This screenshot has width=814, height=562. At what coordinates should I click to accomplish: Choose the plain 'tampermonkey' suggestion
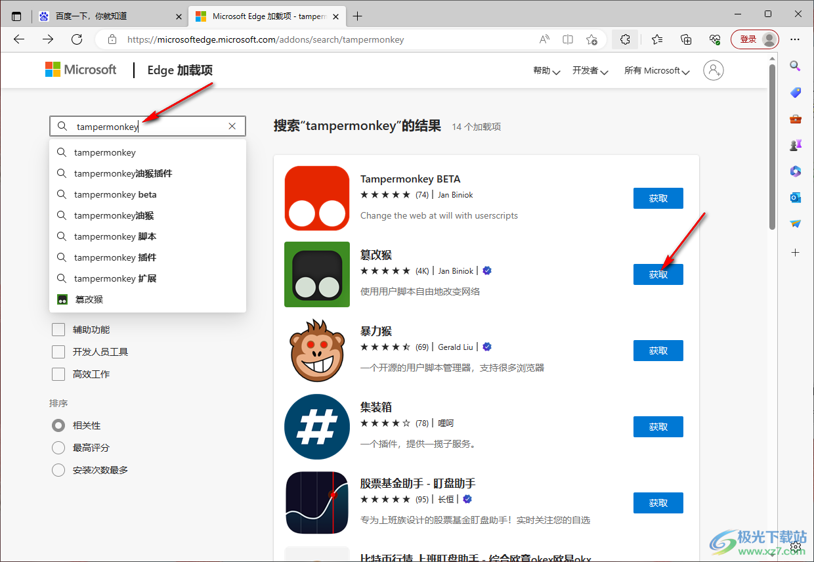[x=148, y=152]
